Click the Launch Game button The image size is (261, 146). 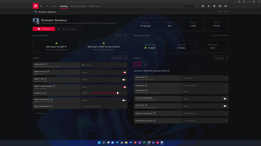(x=44, y=29)
